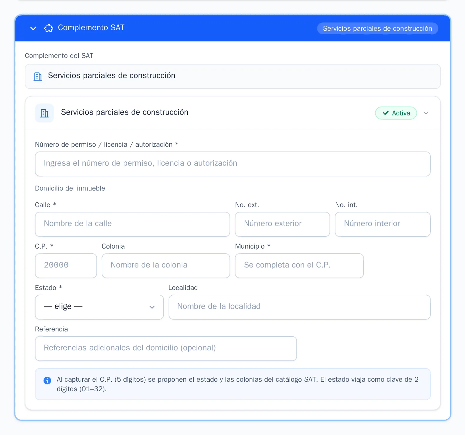Click the puzzle-piece icon beside Complemento SAT
Screen dimensions: 465x435
pos(49,28)
